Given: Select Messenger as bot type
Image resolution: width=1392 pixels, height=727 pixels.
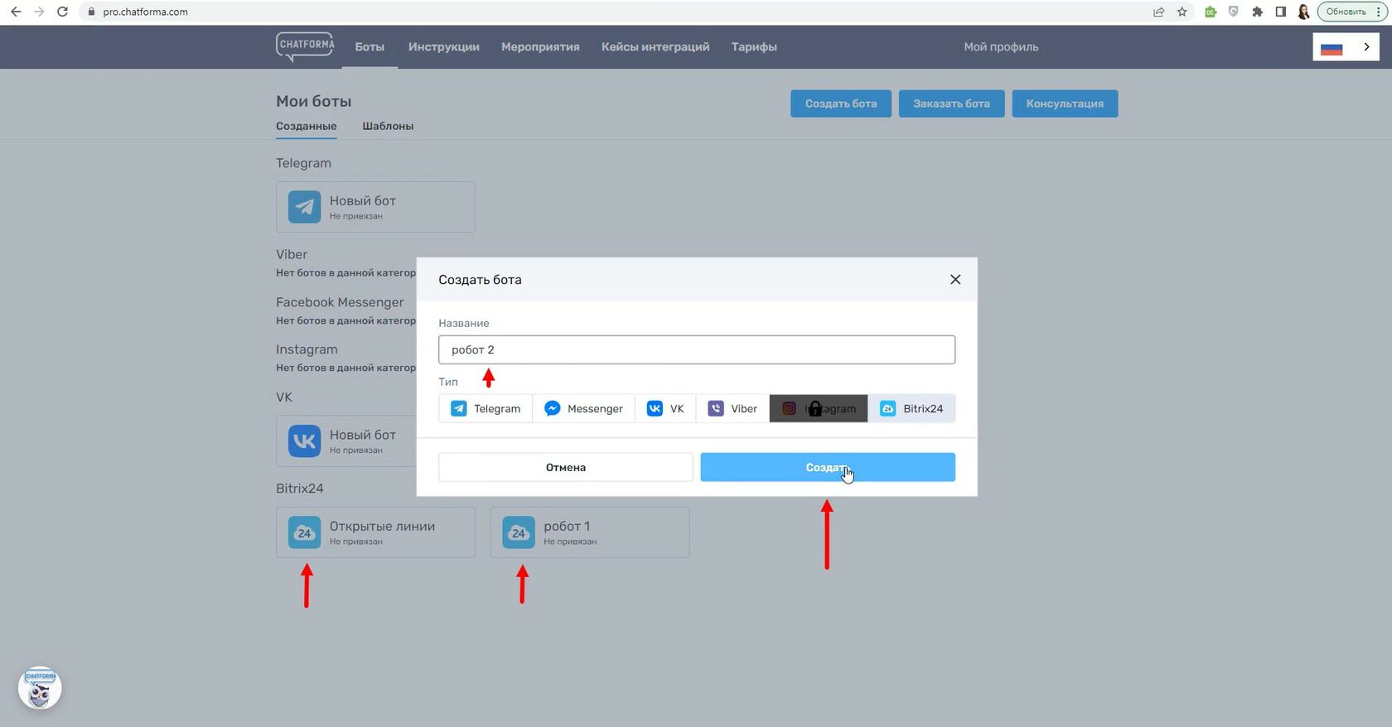Looking at the screenshot, I should [x=583, y=408].
